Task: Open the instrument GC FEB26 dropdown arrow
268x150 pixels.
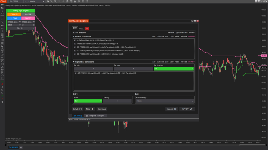Action: click(25, 1)
